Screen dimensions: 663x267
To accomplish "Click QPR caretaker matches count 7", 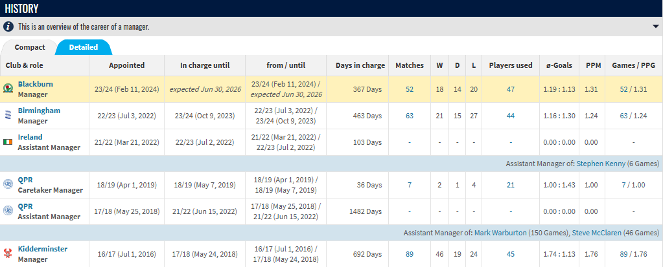I will [410, 185].
